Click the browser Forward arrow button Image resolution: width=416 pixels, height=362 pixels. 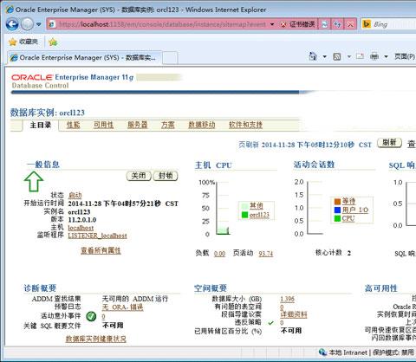(28, 24)
